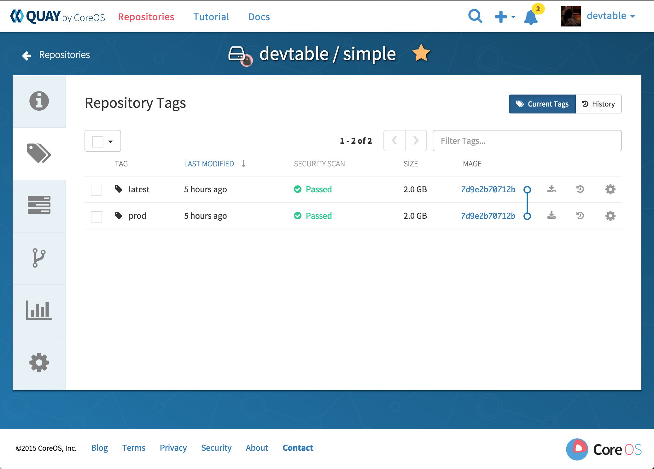Open the Terms footer link
The width and height of the screenshot is (654, 469).
click(x=134, y=448)
